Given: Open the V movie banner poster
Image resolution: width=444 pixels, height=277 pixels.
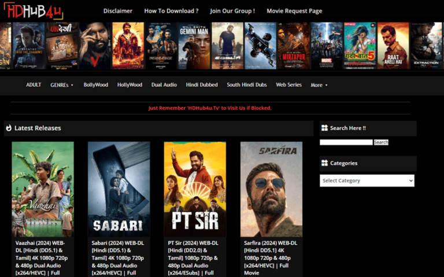Looking at the screenshot, I should tap(95, 46).
